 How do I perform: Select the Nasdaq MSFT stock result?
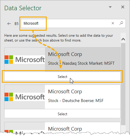click(x=62, y=77)
